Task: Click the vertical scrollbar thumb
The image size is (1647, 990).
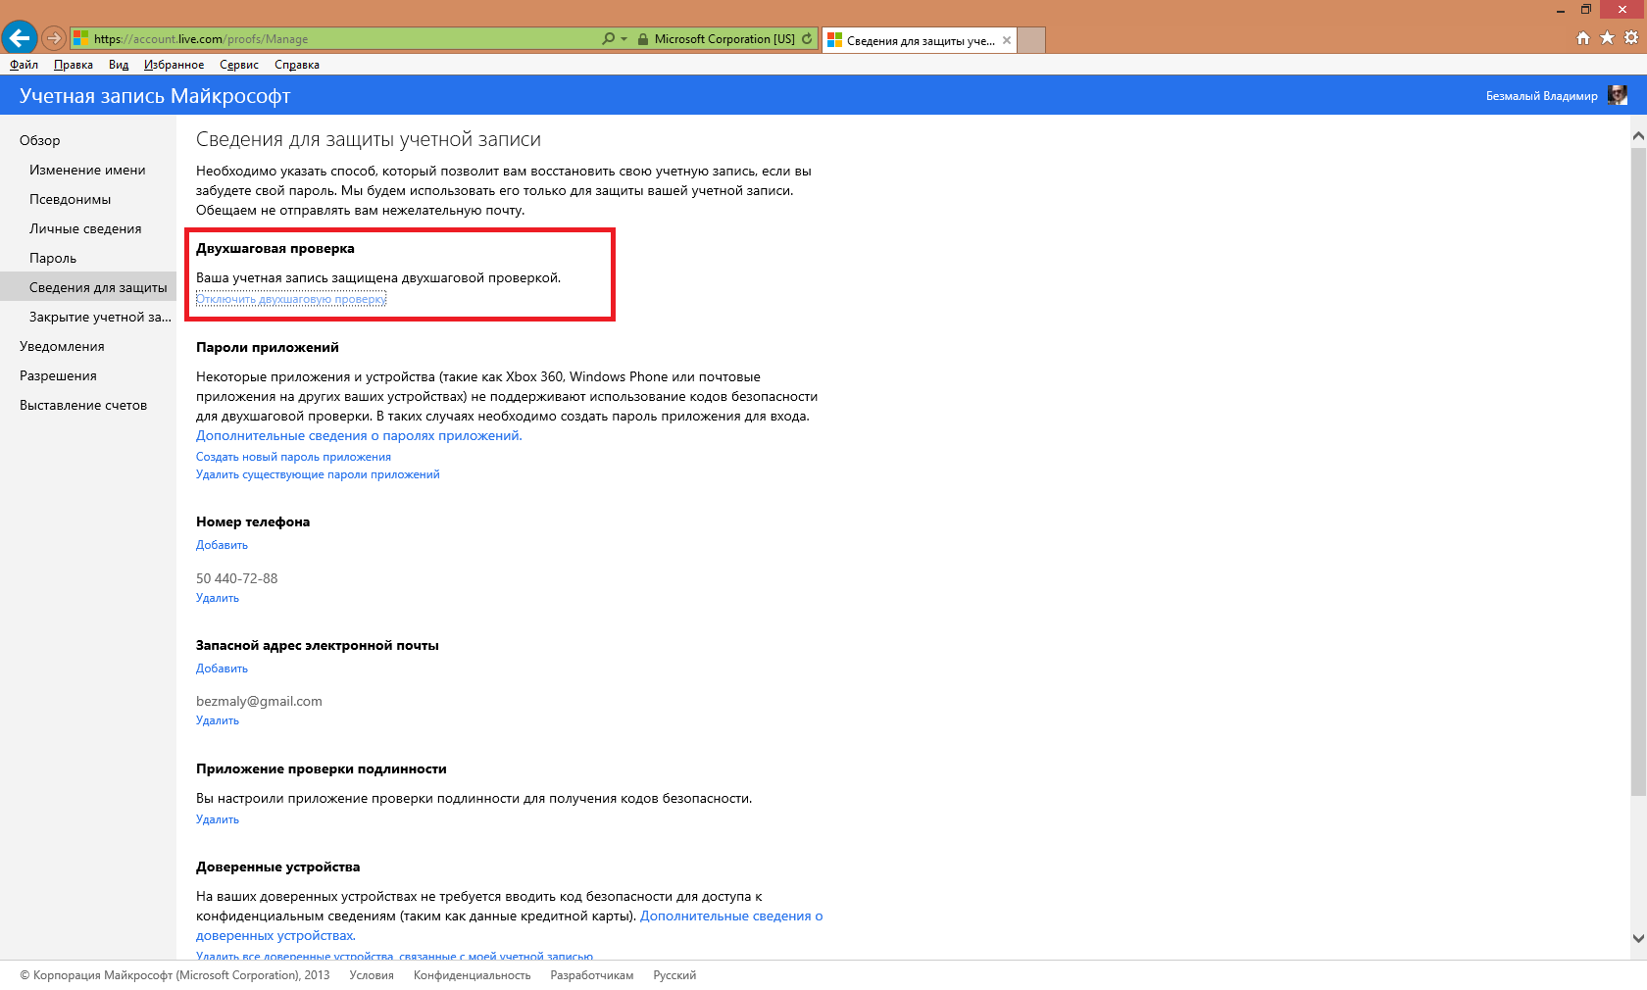Action: coord(1638,470)
